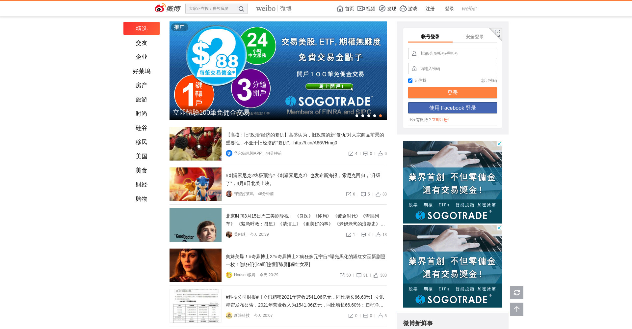Open the Sonic poster thumbnail
This screenshot has height=329, width=632.
(196, 184)
